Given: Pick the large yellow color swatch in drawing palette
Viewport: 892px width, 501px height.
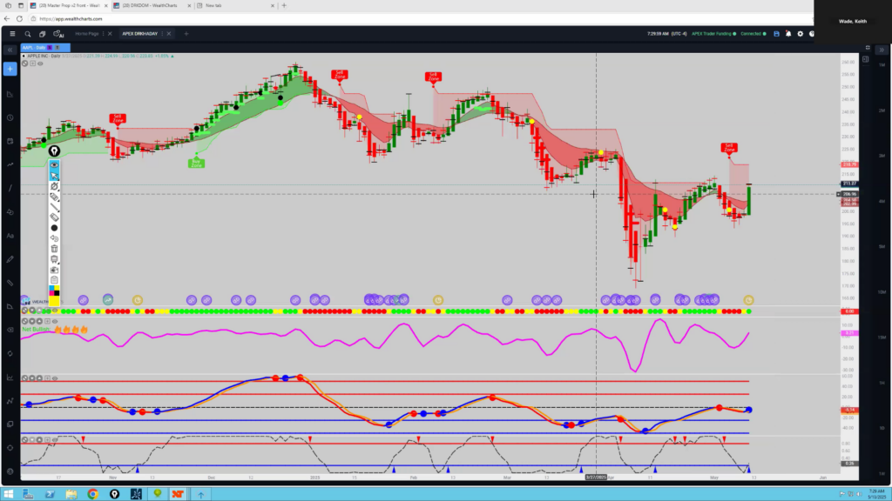Looking at the screenshot, I should [54, 299].
